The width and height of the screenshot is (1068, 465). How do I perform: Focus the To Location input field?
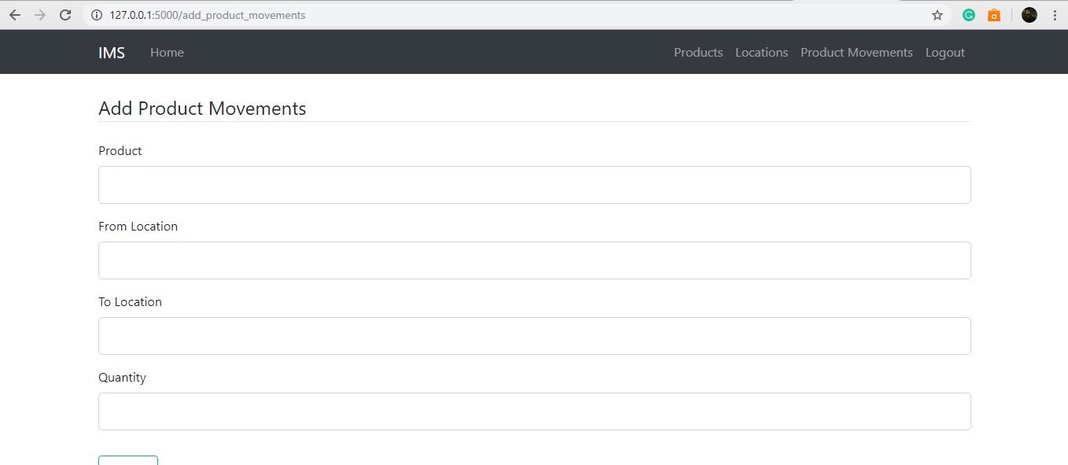pyautogui.click(x=535, y=336)
